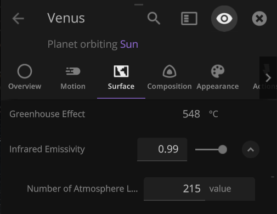The height and width of the screenshot is (214, 277).
Task: Click the back arrow icon
Action: (x=18, y=19)
